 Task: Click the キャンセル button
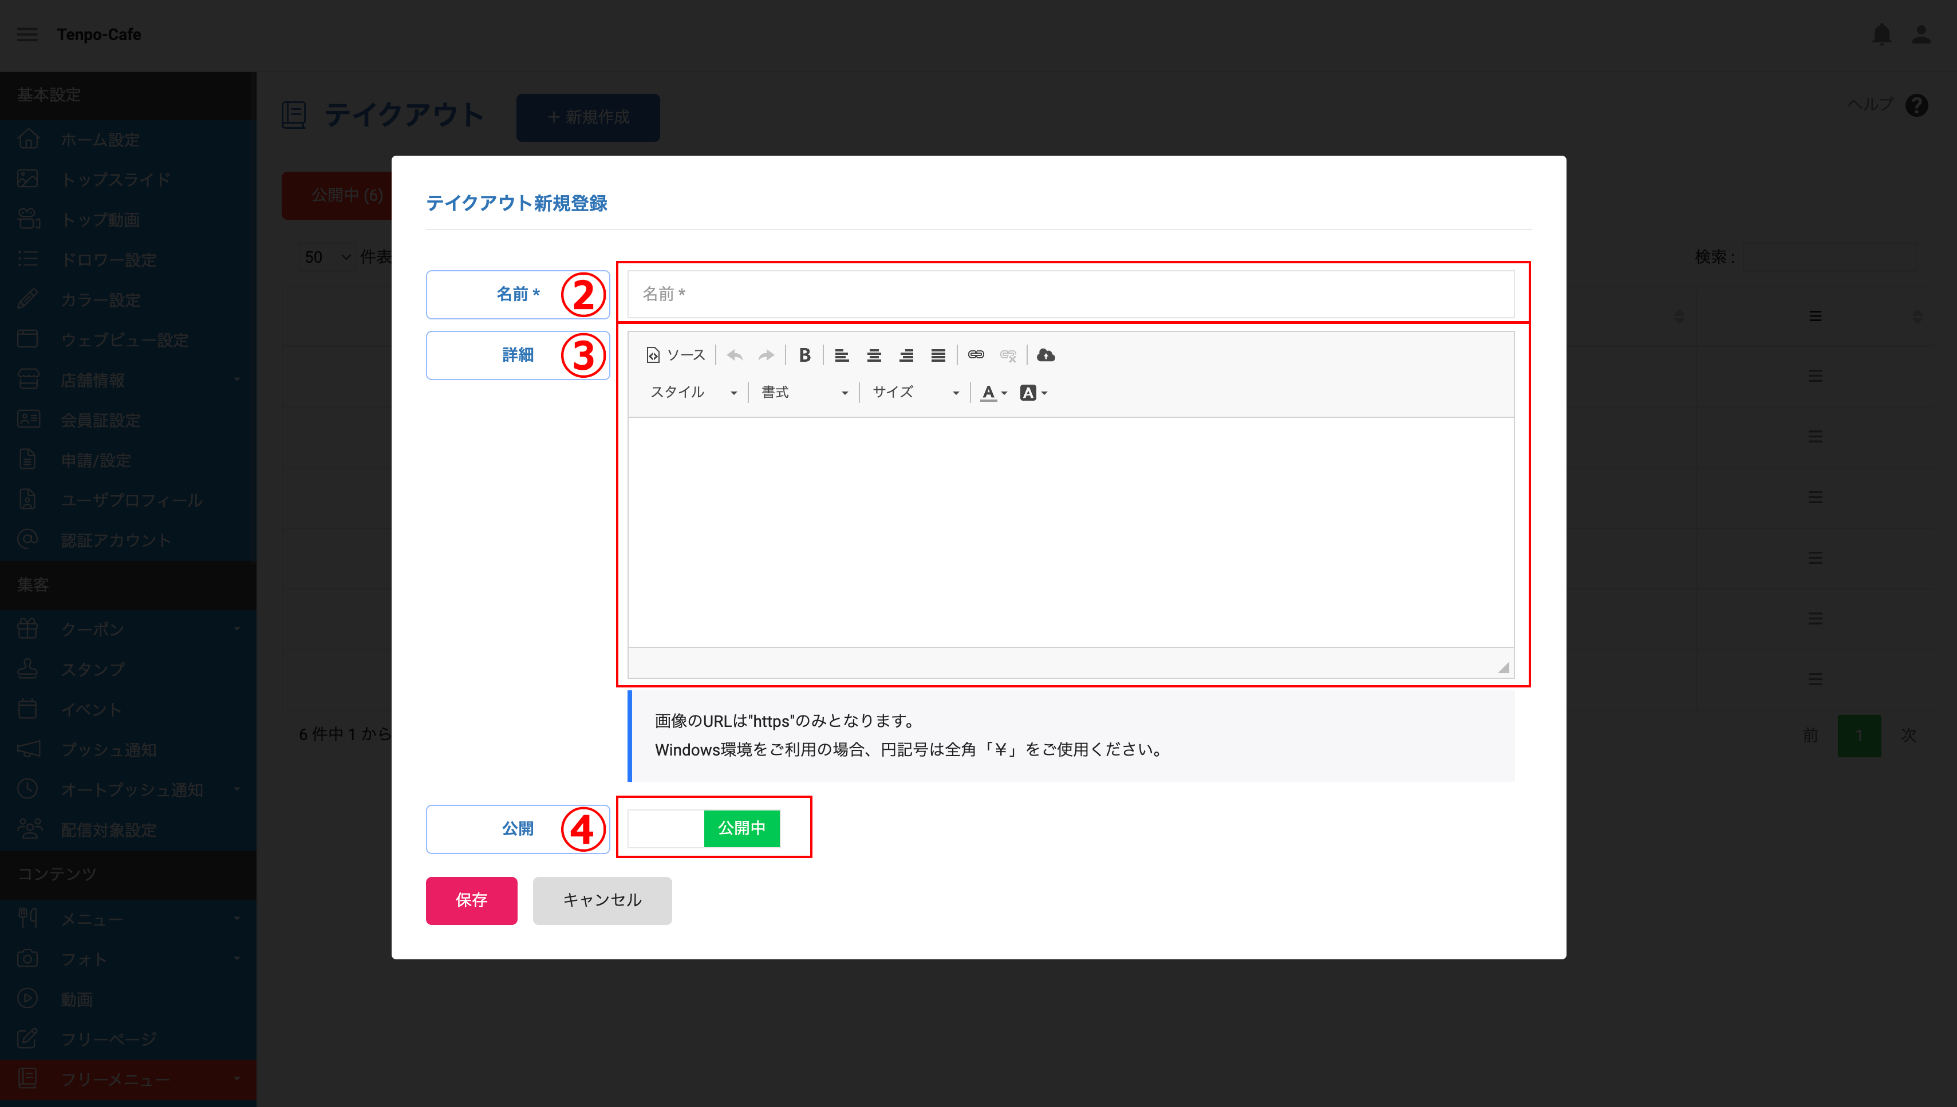(x=602, y=900)
